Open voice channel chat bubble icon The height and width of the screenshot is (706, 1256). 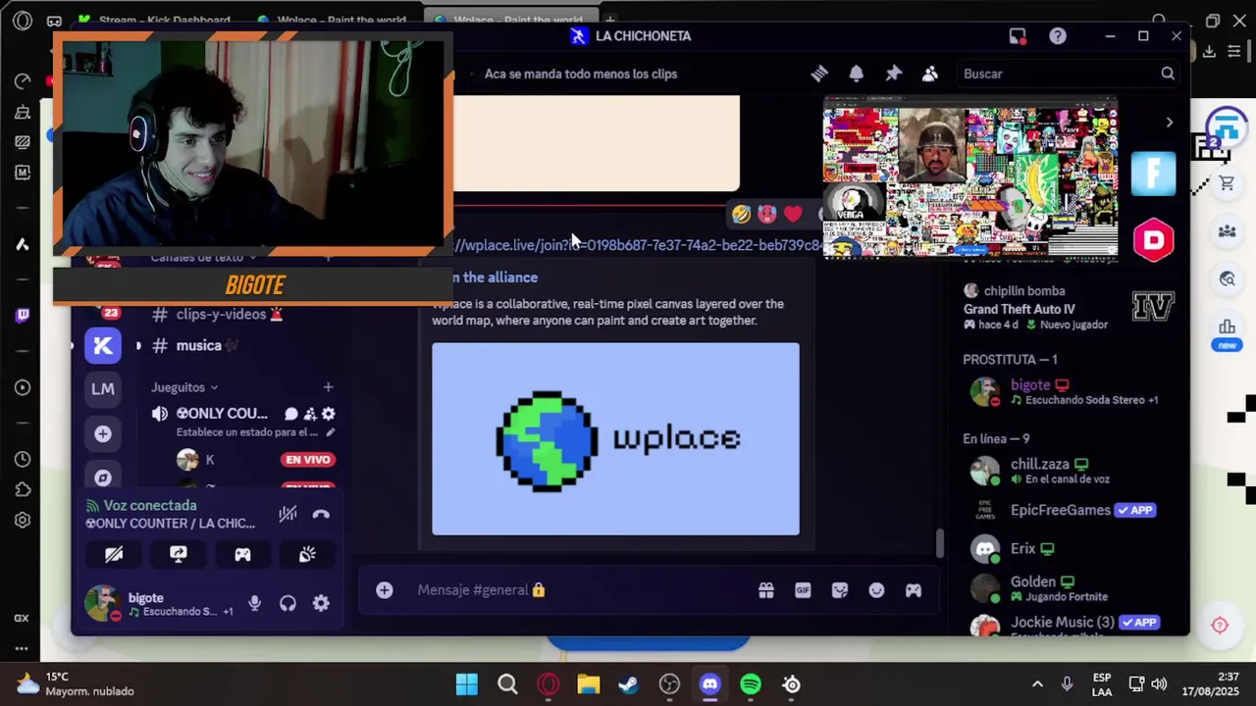pos(291,414)
